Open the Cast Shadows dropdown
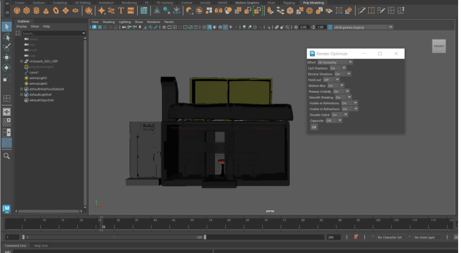 pyautogui.click(x=338, y=68)
